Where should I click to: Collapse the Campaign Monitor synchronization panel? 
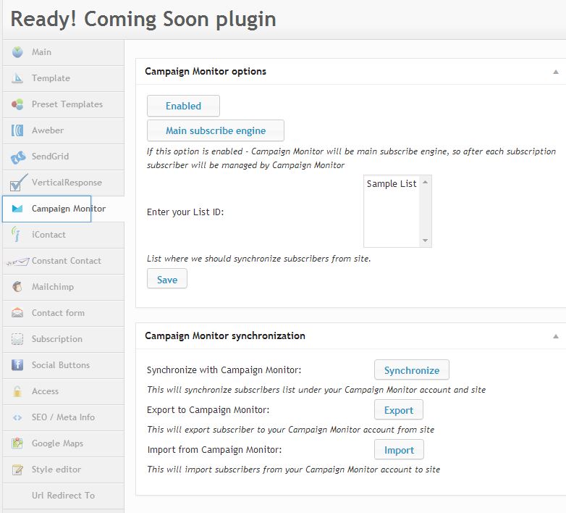pos(556,336)
